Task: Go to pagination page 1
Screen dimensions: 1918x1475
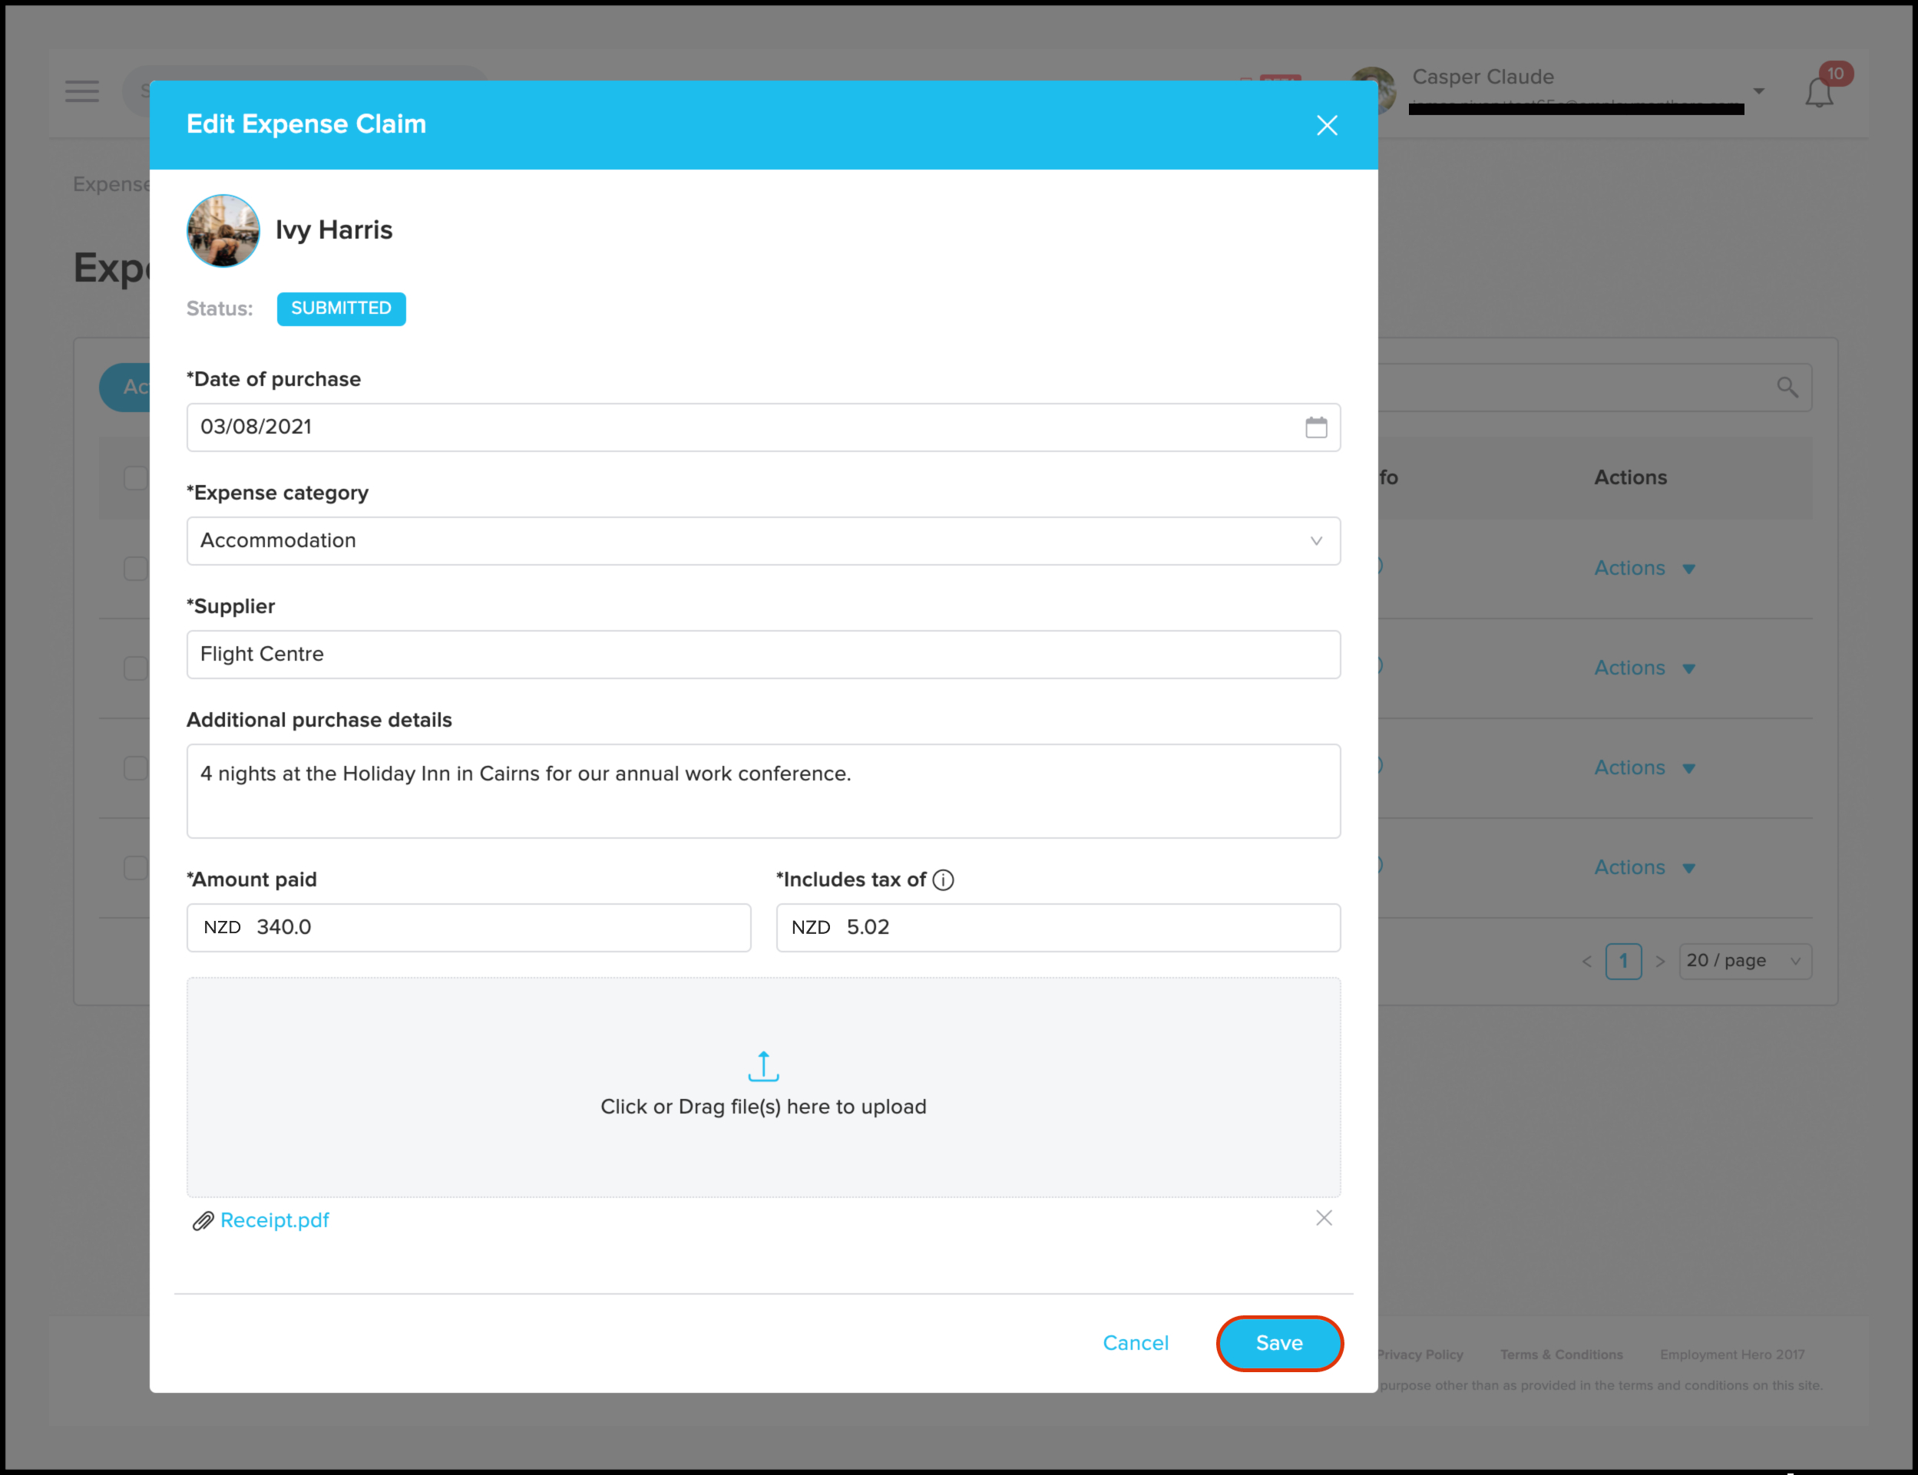Action: (1622, 961)
